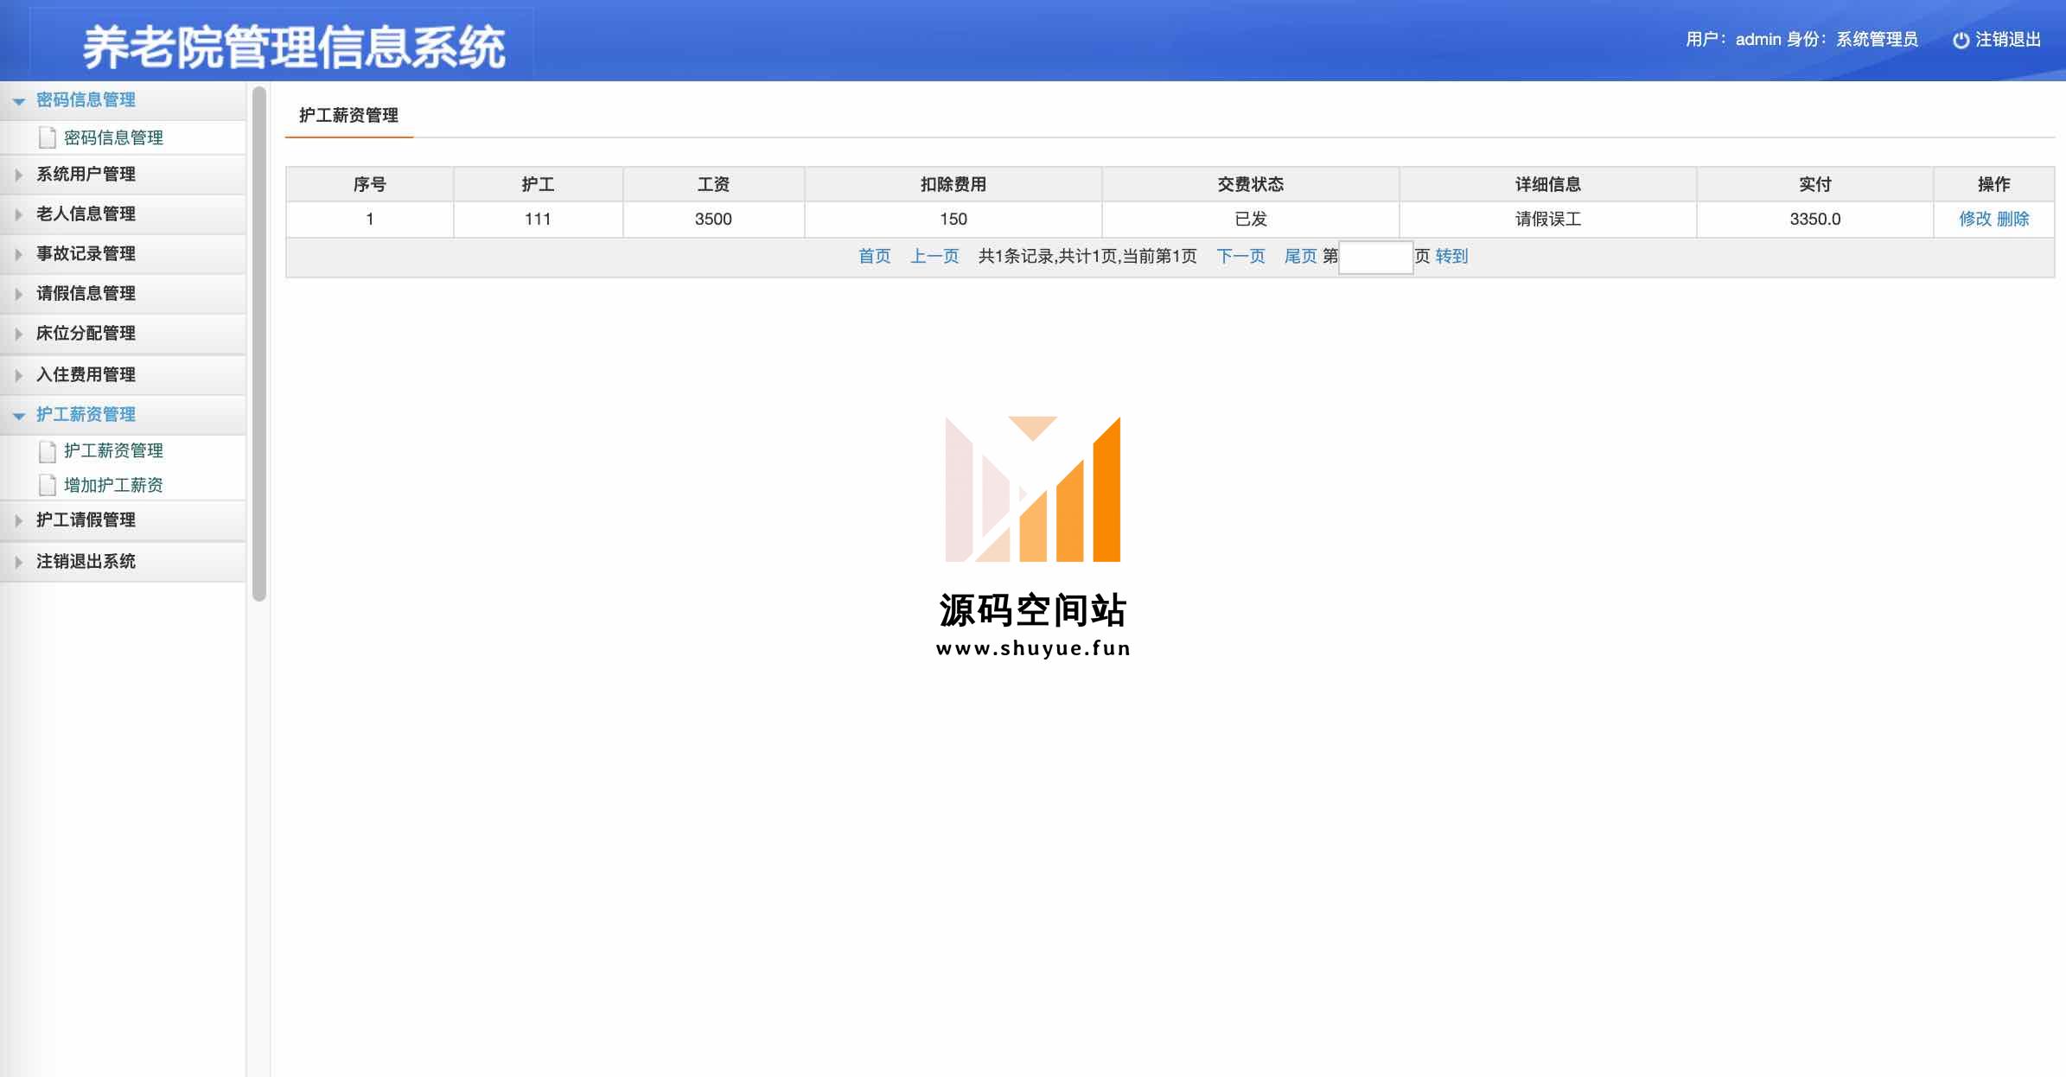Click the salary cell showing 3500
Viewport: 2066px width, 1077px height.
point(713,220)
